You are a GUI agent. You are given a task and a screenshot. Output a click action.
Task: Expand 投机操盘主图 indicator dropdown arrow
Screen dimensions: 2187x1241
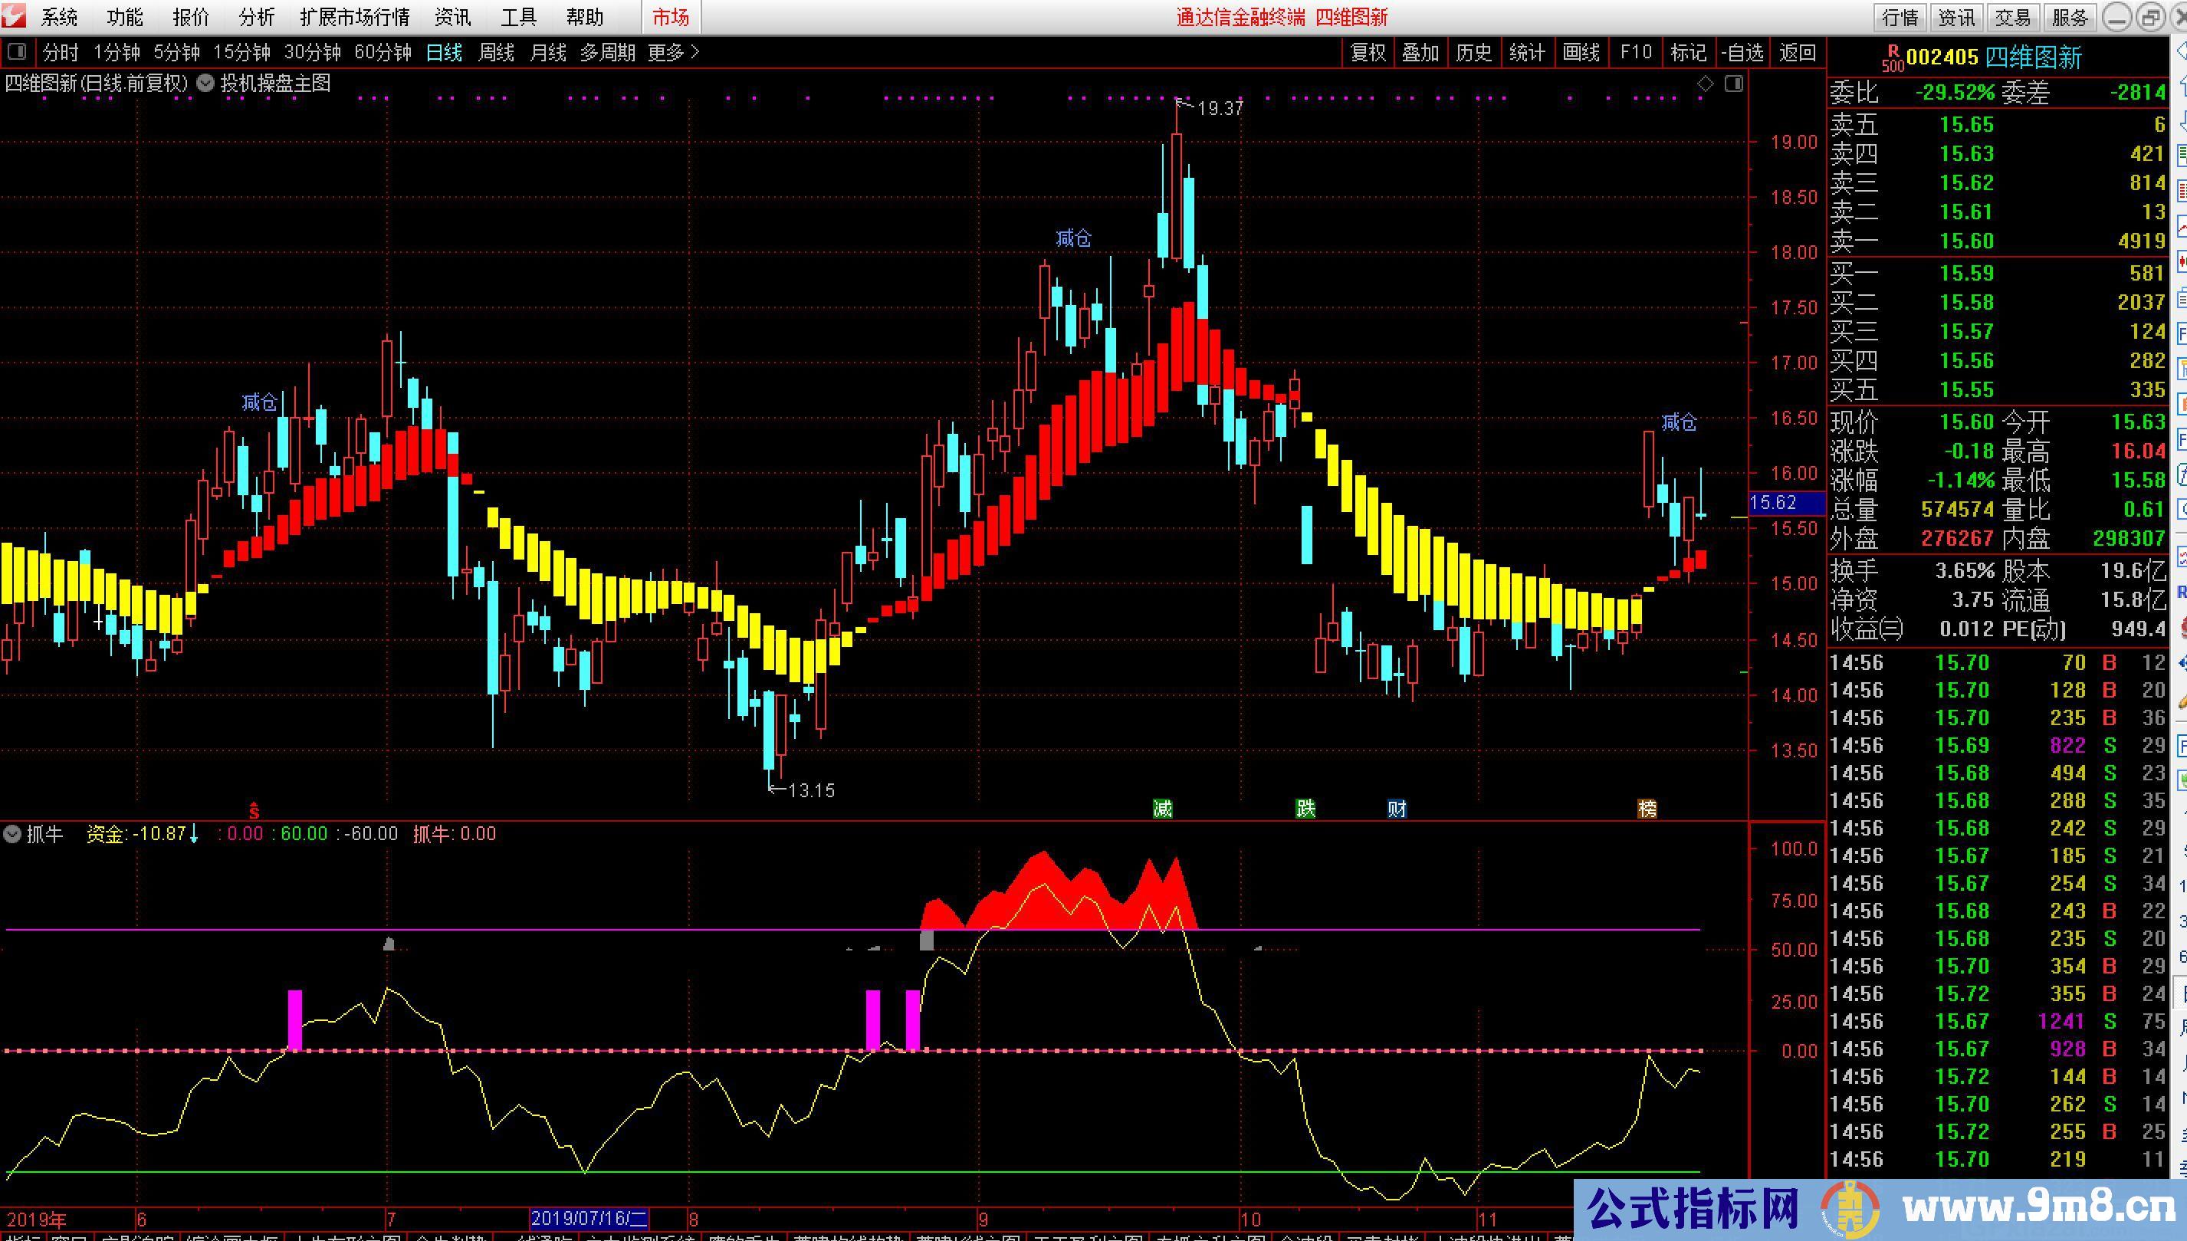point(205,84)
